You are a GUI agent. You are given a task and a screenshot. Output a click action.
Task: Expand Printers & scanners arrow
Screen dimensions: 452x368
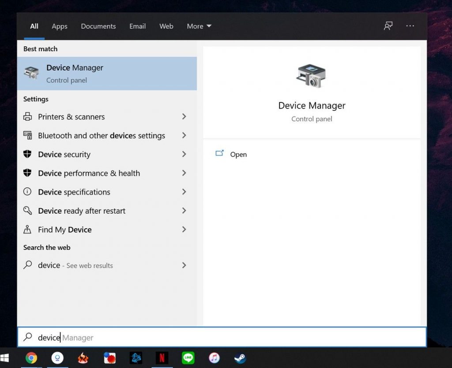click(184, 116)
